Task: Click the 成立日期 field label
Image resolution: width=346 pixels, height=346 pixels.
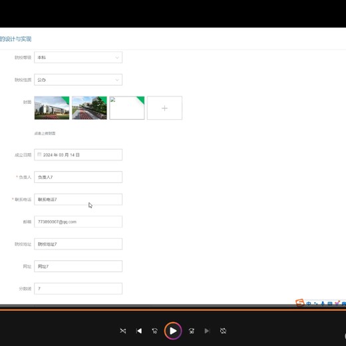Action: (23, 155)
